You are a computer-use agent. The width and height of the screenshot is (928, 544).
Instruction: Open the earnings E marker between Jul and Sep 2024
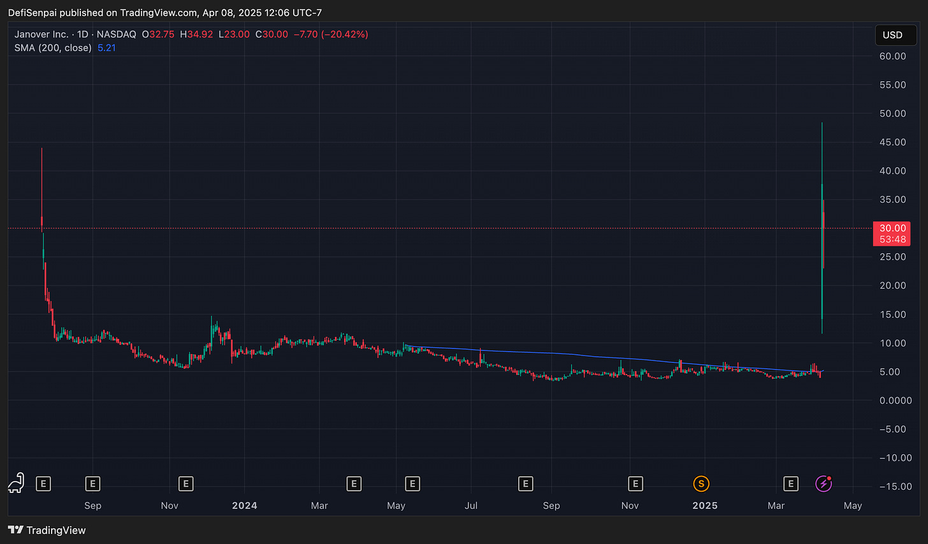pos(526,484)
